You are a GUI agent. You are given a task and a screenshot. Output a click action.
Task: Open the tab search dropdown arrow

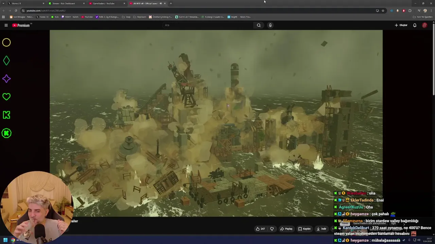coord(3,3)
